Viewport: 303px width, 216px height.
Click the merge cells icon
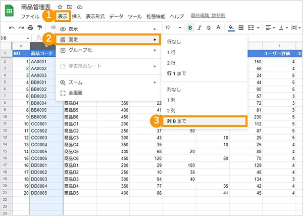tap(251, 28)
